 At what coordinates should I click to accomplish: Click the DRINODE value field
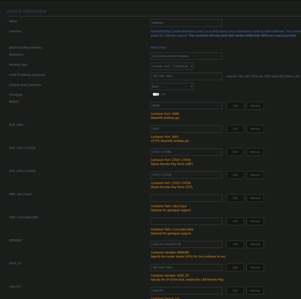click(186, 244)
